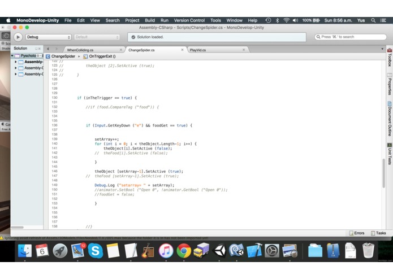
Task: Open the Trash in the dock
Action: click(368, 251)
